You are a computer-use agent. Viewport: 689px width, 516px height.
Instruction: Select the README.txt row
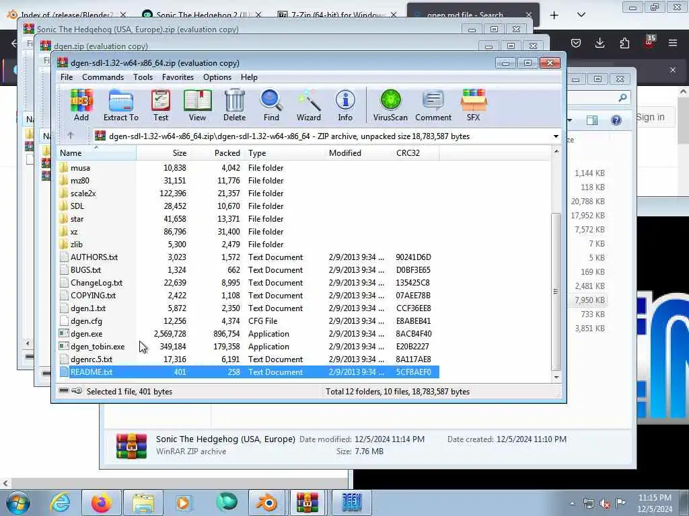point(249,372)
